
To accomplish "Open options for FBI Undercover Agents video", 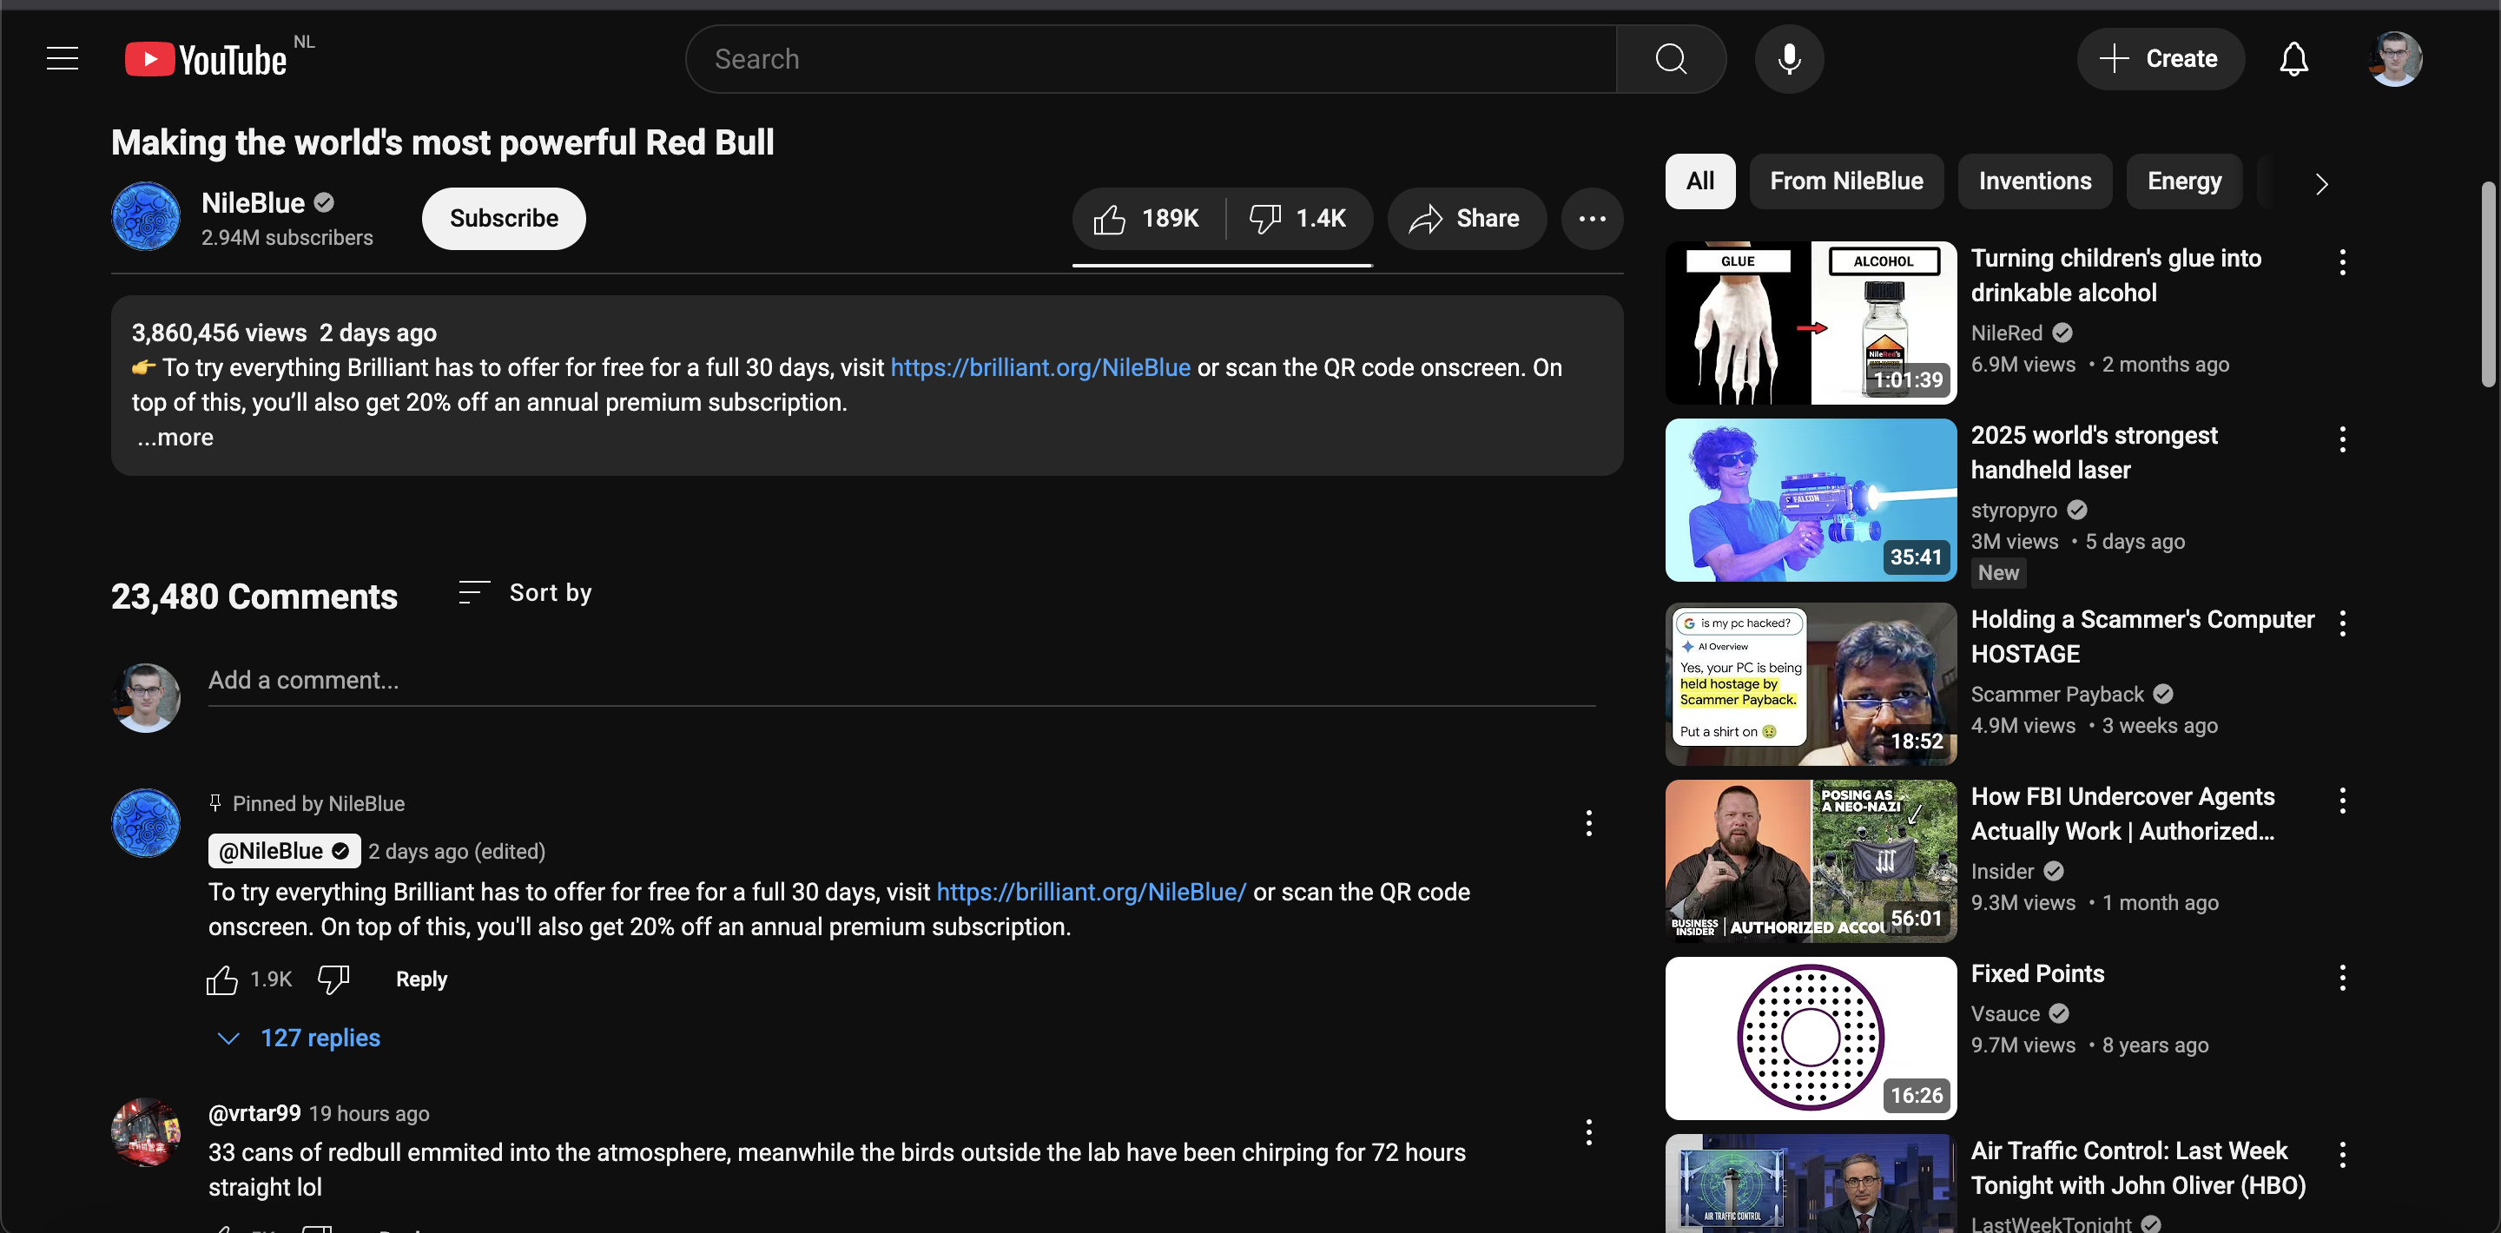I will (2342, 800).
